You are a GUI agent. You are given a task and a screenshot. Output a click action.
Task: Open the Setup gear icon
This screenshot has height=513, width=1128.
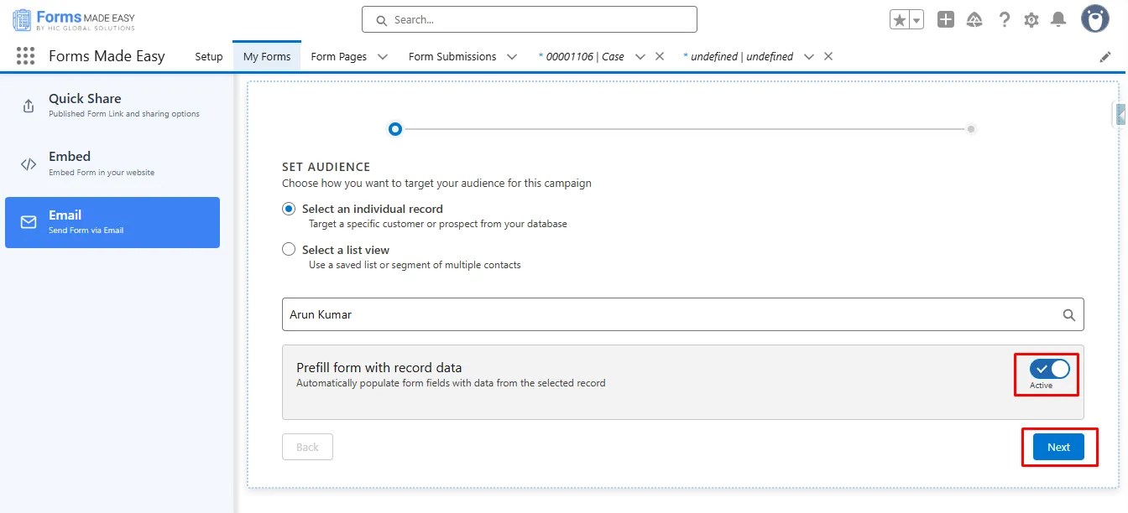coord(1031,20)
